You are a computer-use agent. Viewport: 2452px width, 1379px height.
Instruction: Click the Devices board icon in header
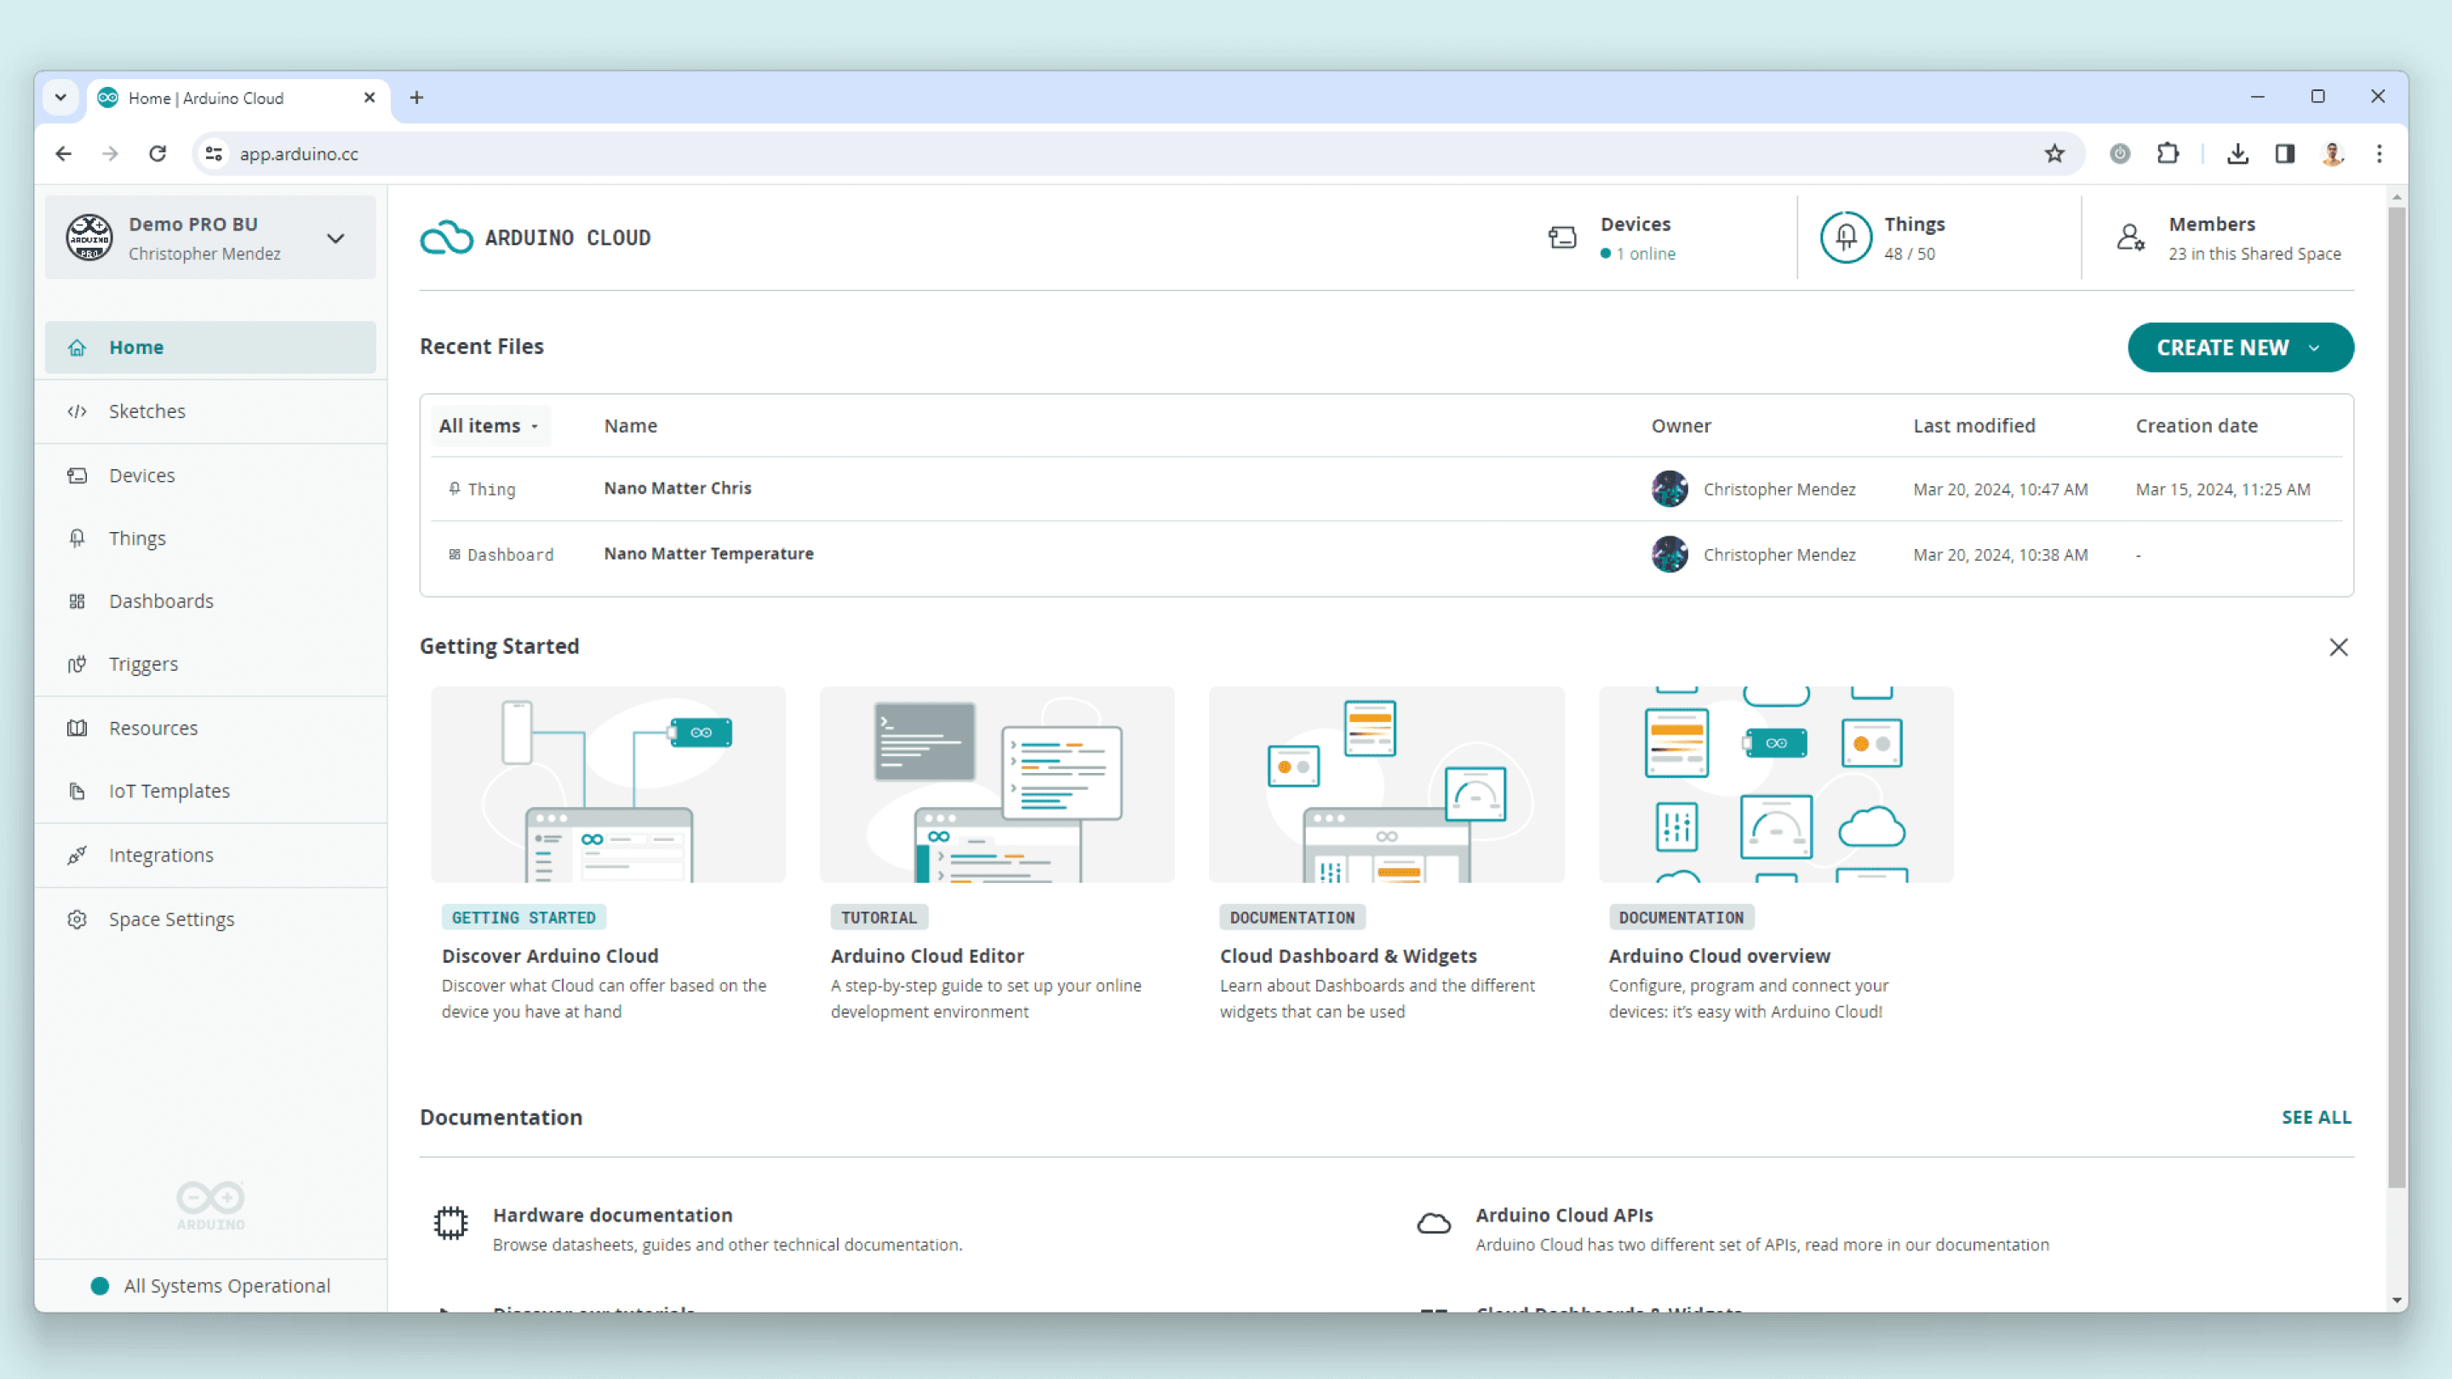pyautogui.click(x=1562, y=238)
